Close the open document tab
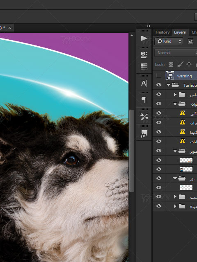Screen dimensions: 197x262 point(10,27)
